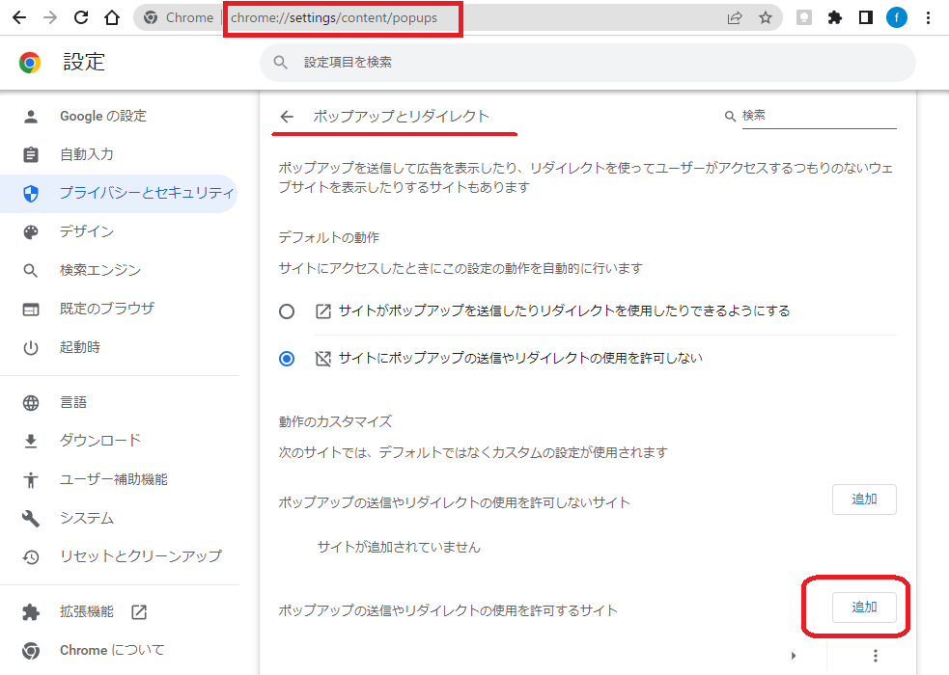The width and height of the screenshot is (949, 675).
Task: Open Google の設定 in sidebar
Action: pos(103,116)
